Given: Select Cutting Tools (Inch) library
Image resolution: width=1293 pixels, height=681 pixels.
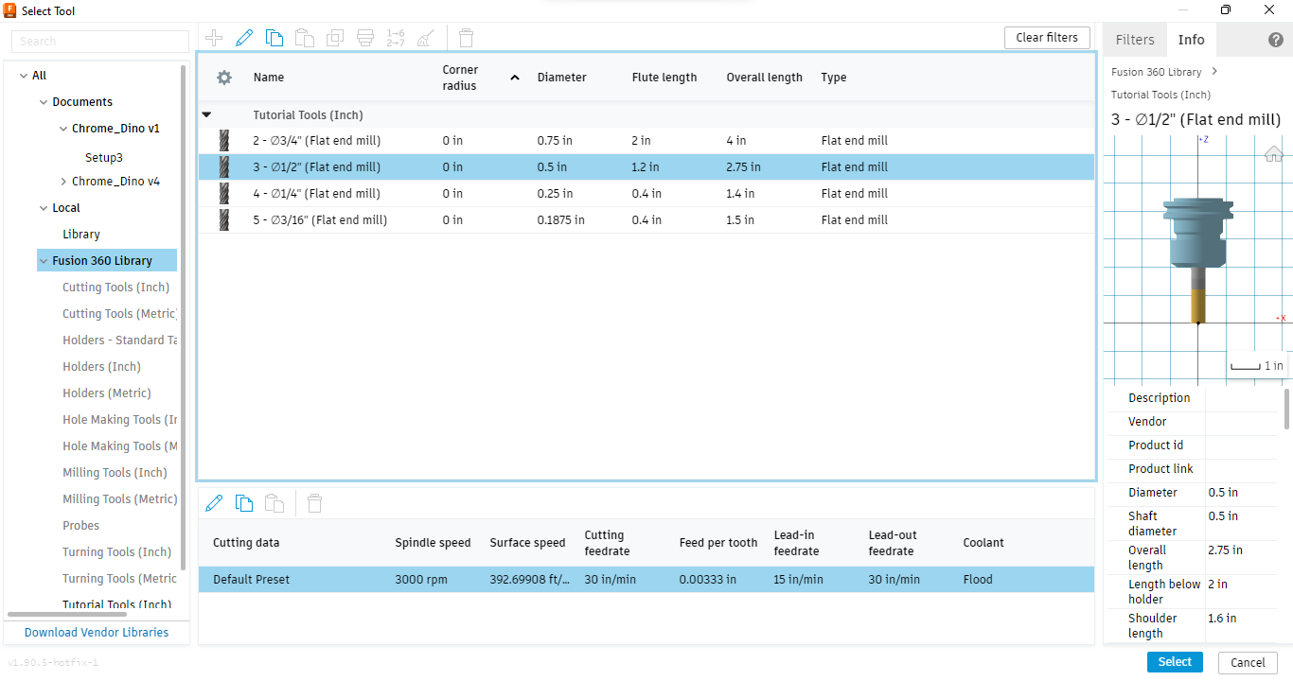Looking at the screenshot, I should [116, 288].
